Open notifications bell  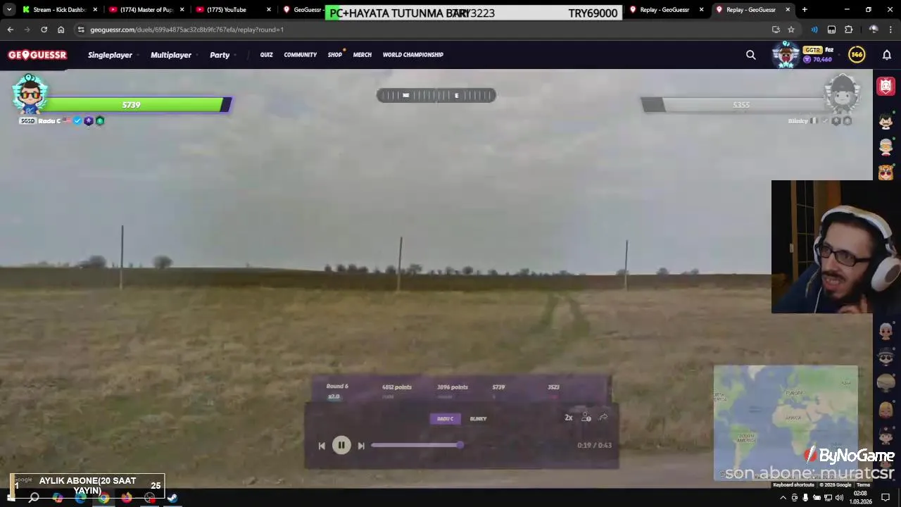point(887,55)
